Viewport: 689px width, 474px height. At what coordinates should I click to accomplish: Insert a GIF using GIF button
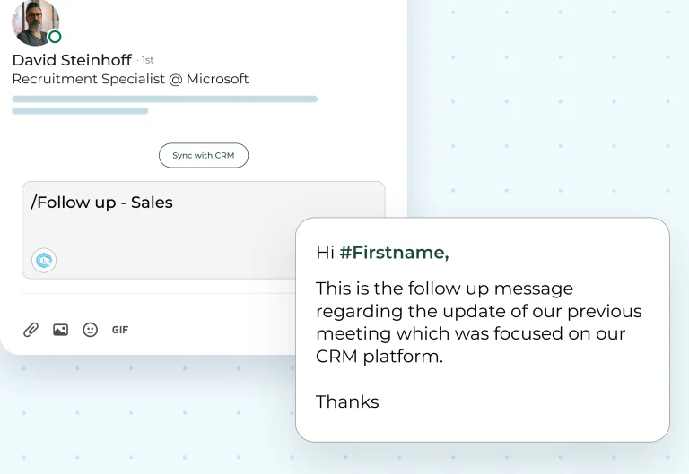coord(120,330)
